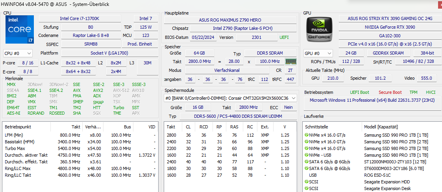Open the CPU #0 selector dropdown
Viewport: 442px width, 192px height.
coord(18,53)
